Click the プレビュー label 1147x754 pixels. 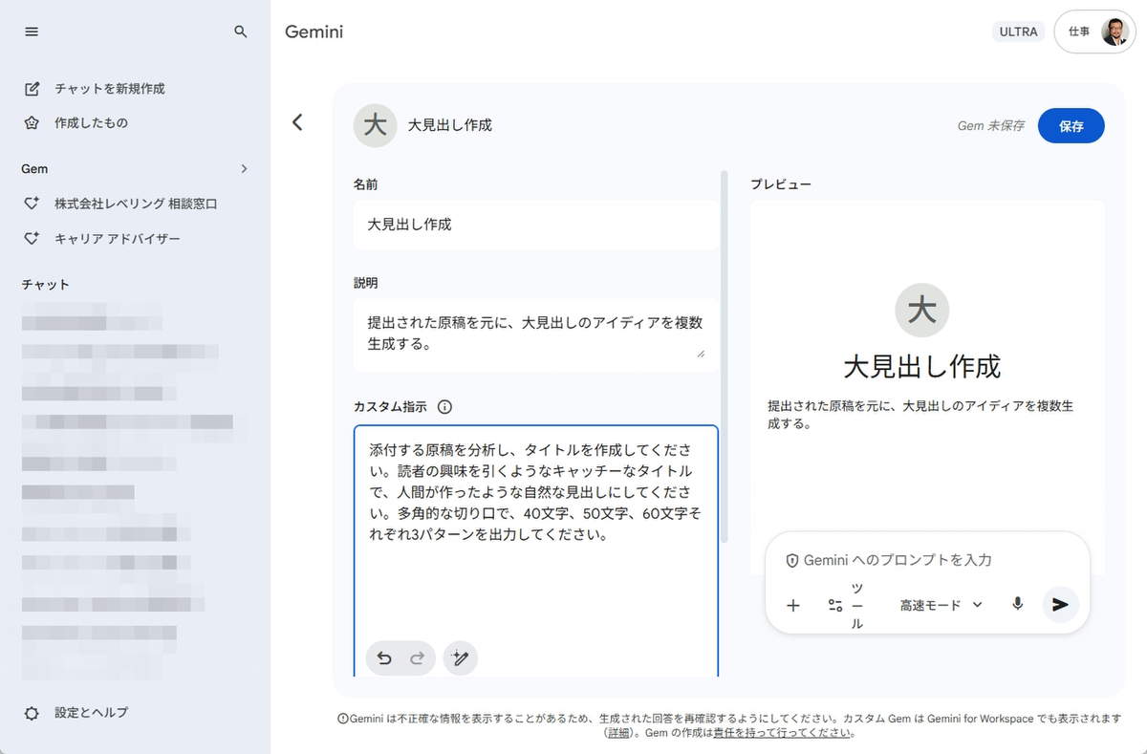tap(781, 183)
